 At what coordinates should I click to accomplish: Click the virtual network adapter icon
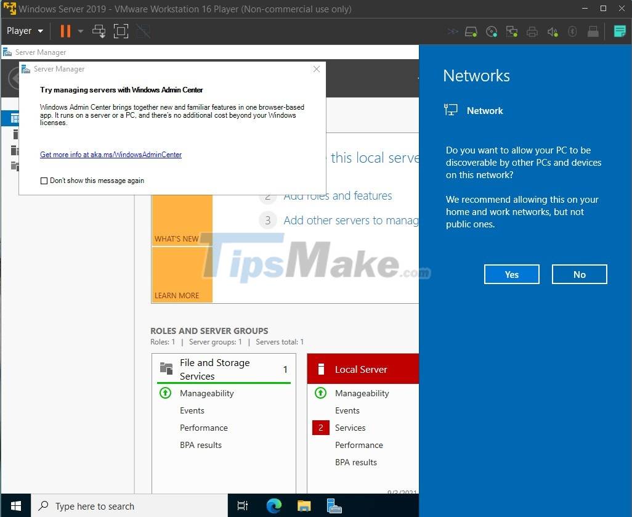pos(511,31)
